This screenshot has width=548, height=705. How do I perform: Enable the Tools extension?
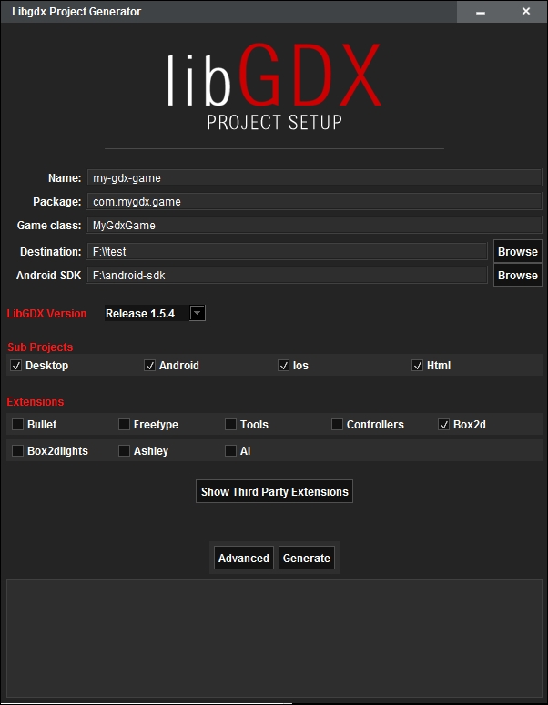click(230, 425)
